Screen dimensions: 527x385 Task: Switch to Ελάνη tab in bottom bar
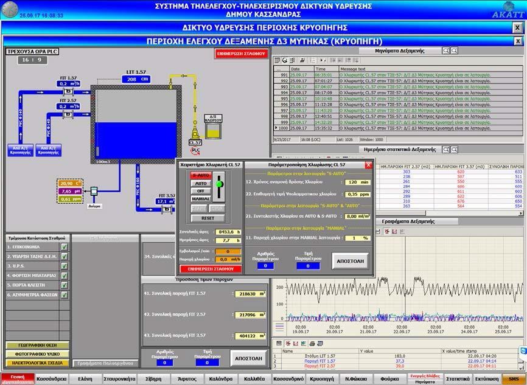85,379
